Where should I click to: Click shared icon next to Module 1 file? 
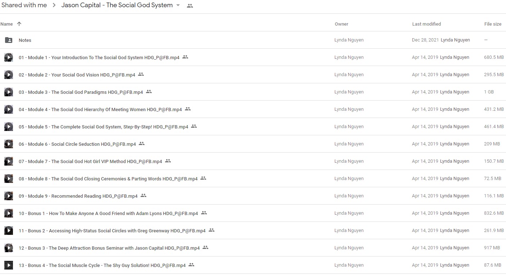click(x=185, y=57)
